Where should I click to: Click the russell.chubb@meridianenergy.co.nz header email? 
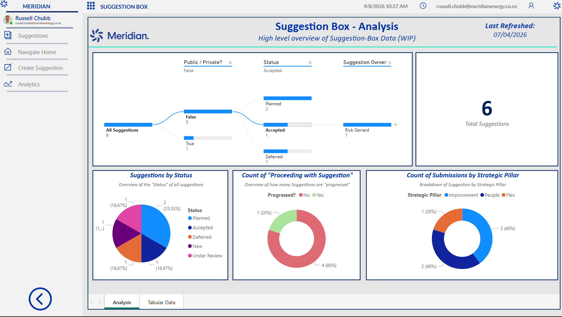coord(477,6)
